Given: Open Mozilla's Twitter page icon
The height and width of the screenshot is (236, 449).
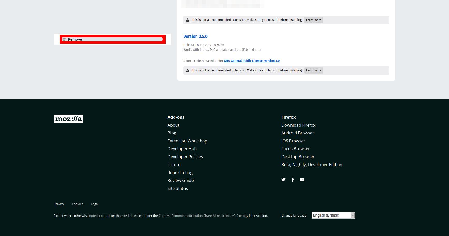Looking at the screenshot, I should click(x=283, y=180).
